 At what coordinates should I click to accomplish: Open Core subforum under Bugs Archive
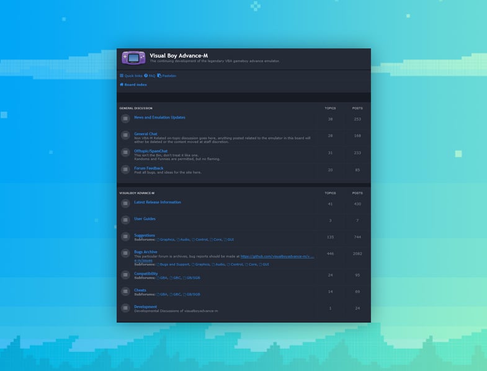point(251,264)
